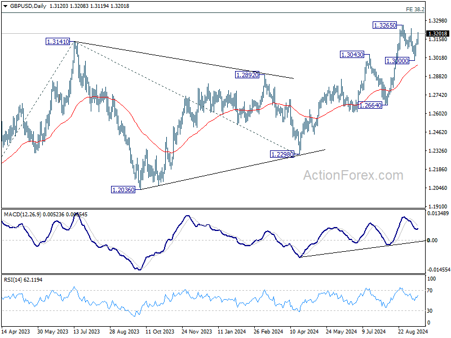Viewport: 451px width, 338px height.
Task: Select the 1.22980 low label
Action: 282,154
